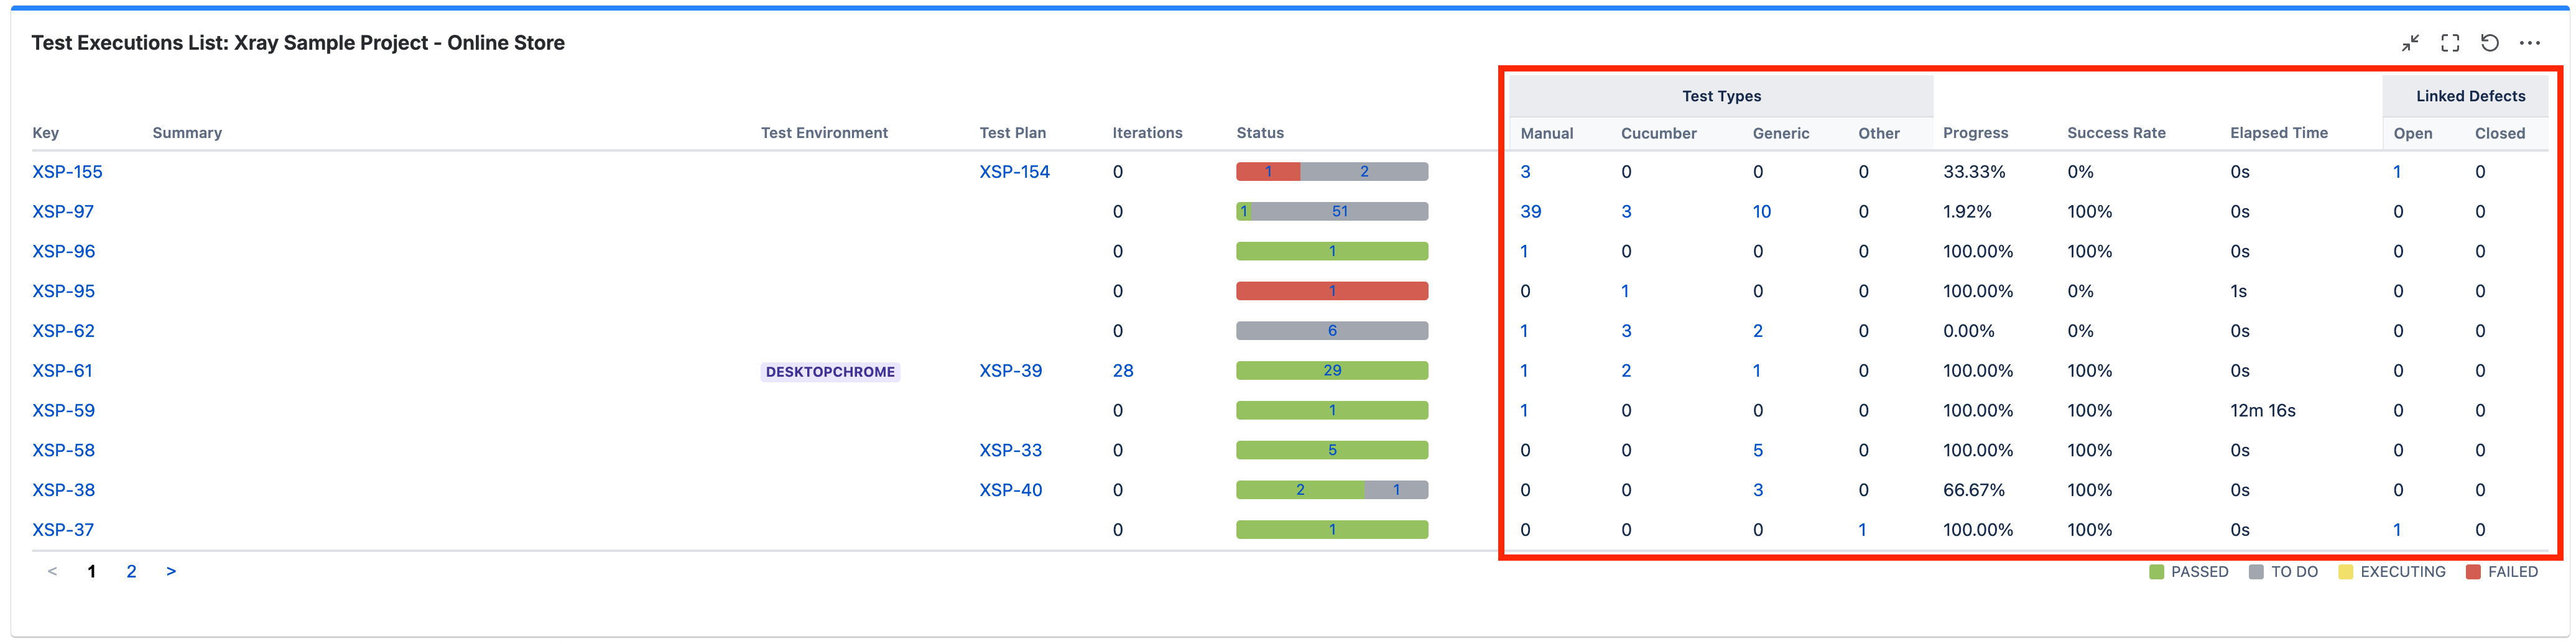Open the 28 iterations link for XSP-61
The width and height of the screenshot is (2576, 644).
coord(1123,371)
